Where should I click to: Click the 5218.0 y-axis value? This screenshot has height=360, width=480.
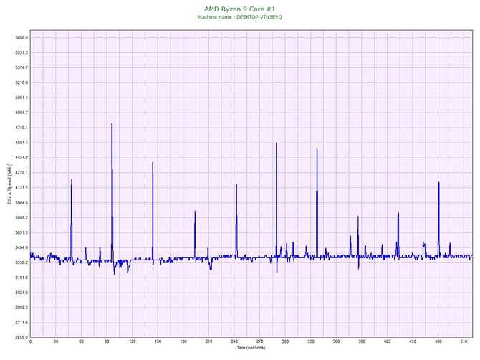pos(21,82)
